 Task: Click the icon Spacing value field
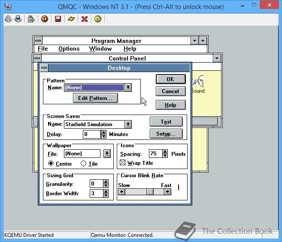point(155,154)
